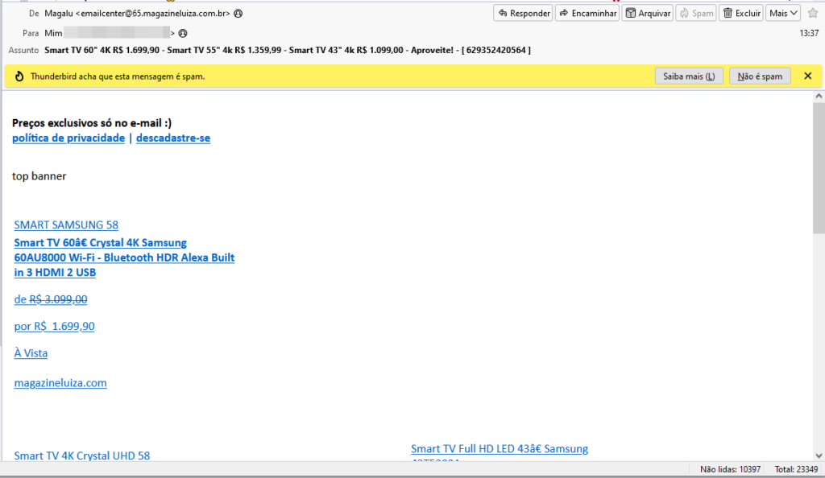Viewport: 825px width, 478px height.
Task: Click the Spam button in the header
Action: [x=696, y=13]
